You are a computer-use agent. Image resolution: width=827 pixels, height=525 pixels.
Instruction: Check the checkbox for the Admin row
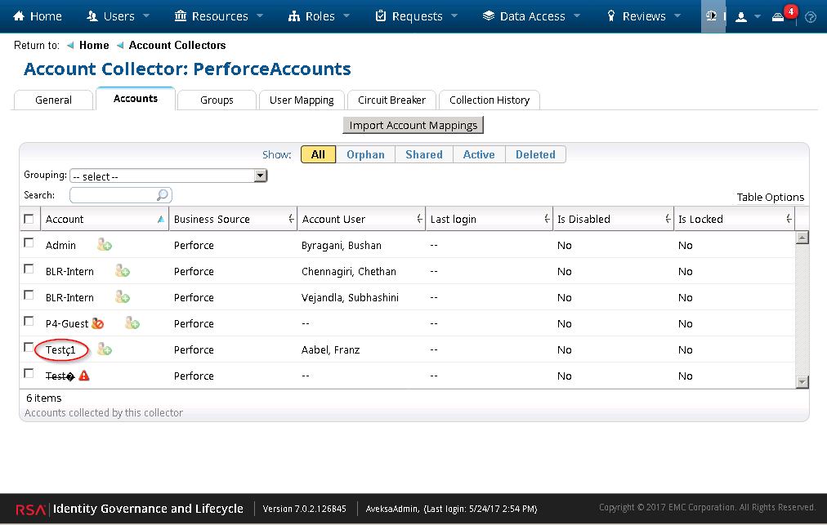coord(29,242)
